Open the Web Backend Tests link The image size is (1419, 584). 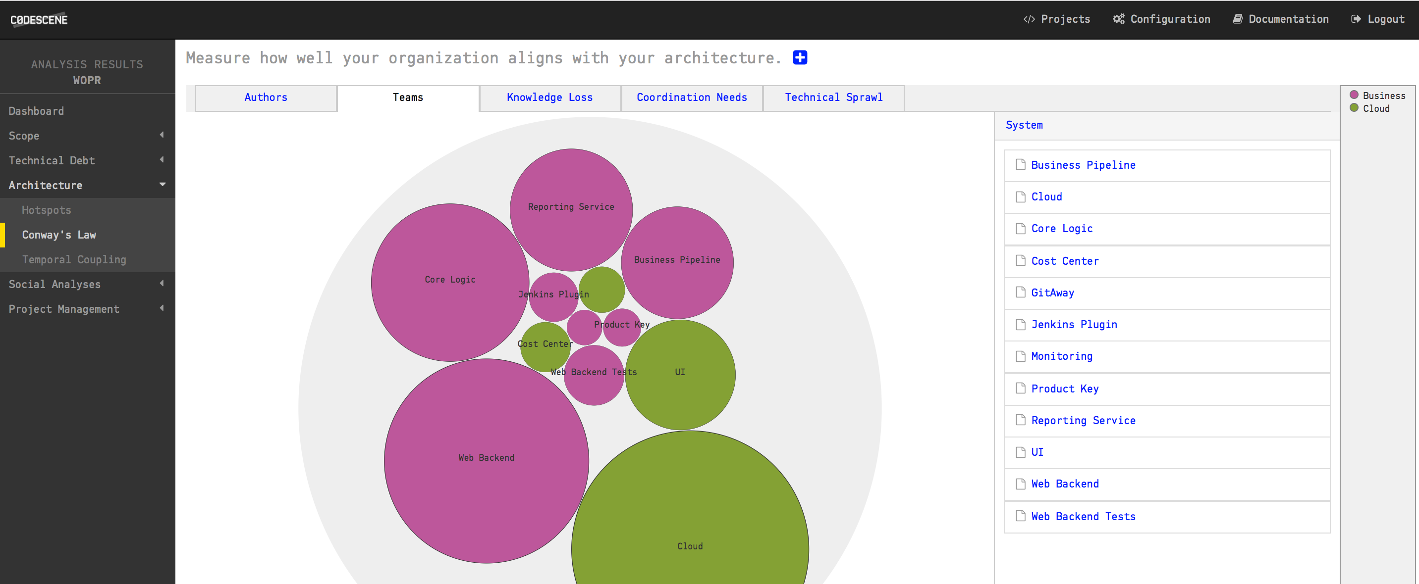(x=1083, y=516)
